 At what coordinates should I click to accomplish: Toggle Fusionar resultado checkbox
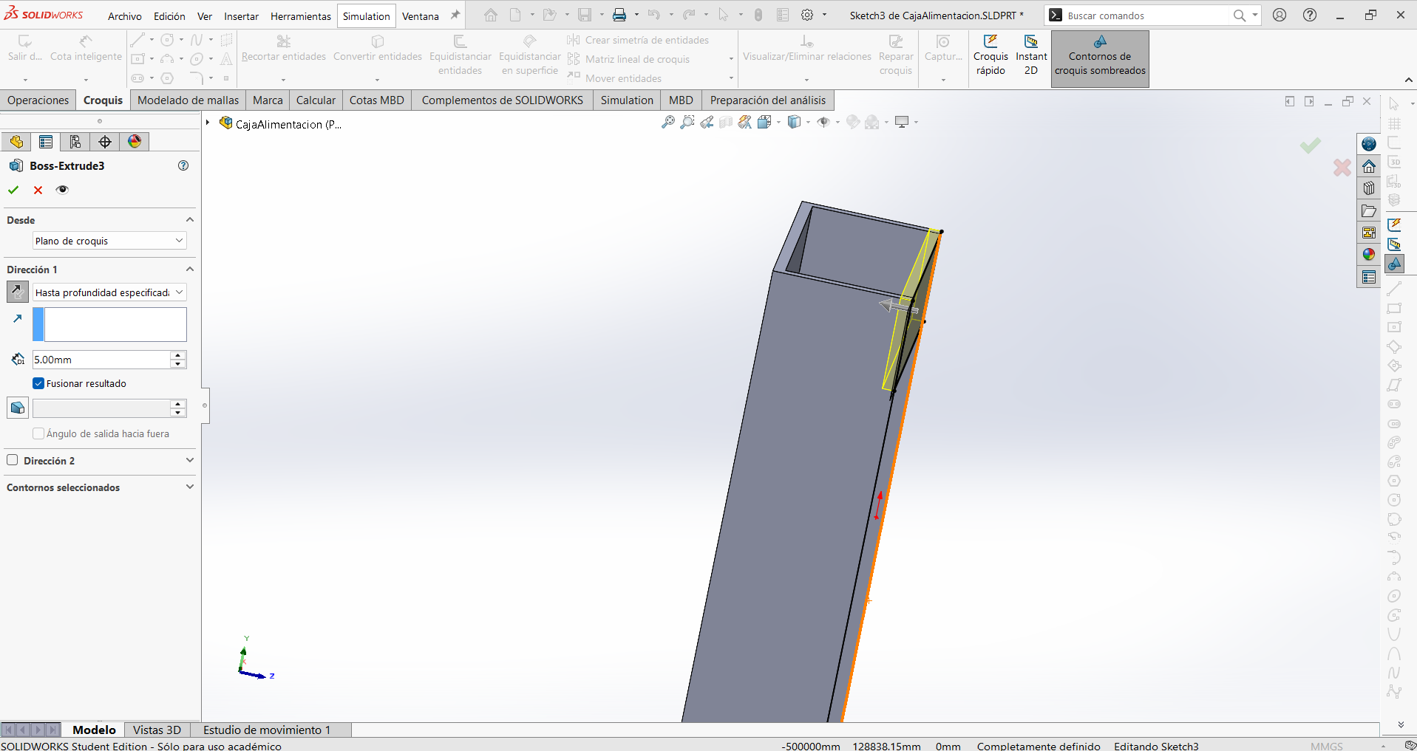38,383
